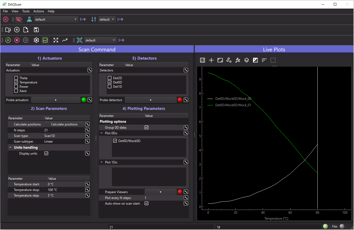Open the default preset dropdown next to flask

coord(56,19)
